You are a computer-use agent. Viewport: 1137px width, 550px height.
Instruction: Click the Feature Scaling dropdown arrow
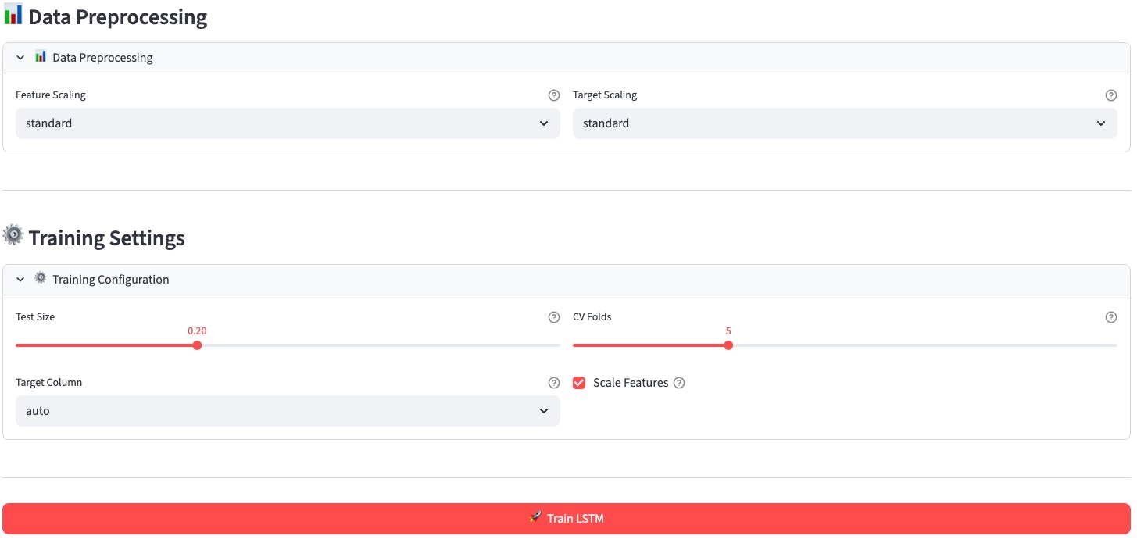pos(544,123)
